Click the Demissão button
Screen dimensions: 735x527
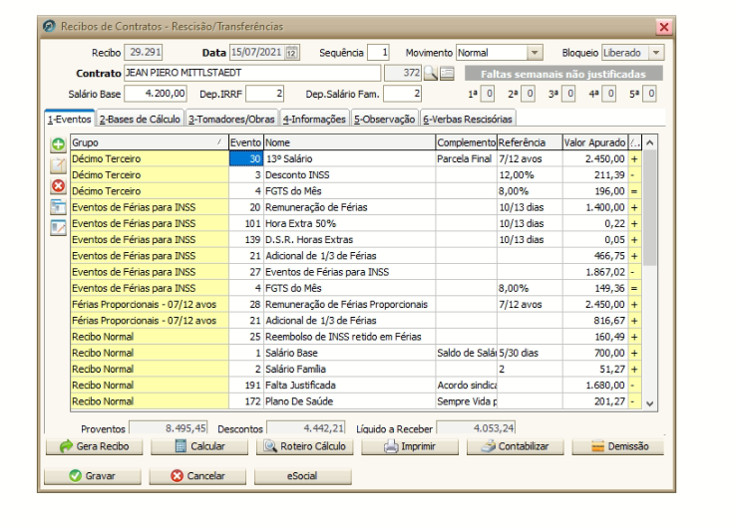tap(617, 446)
